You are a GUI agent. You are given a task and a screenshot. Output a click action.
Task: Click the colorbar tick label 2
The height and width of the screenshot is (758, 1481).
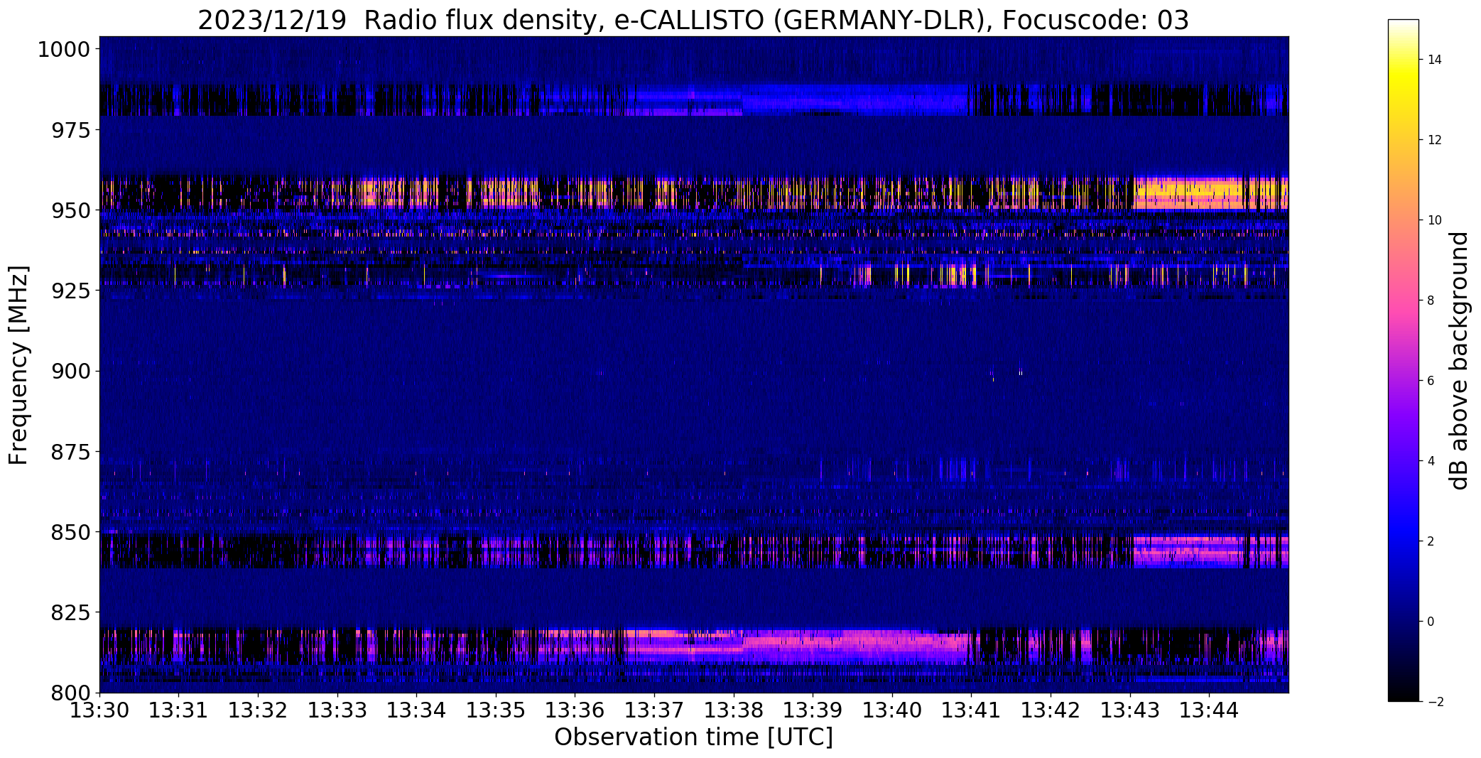(1431, 541)
